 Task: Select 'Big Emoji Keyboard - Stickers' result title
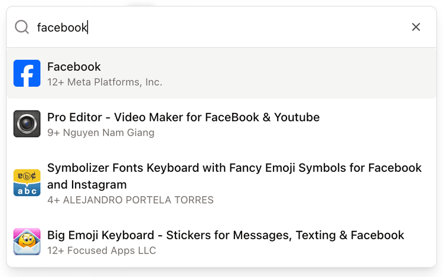226,235
